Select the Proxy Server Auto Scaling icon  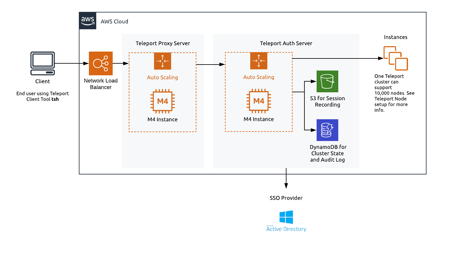click(163, 61)
